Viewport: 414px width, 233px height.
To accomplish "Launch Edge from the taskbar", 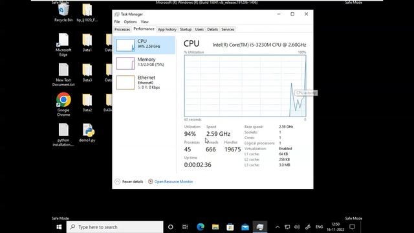I will click(201, 227).
